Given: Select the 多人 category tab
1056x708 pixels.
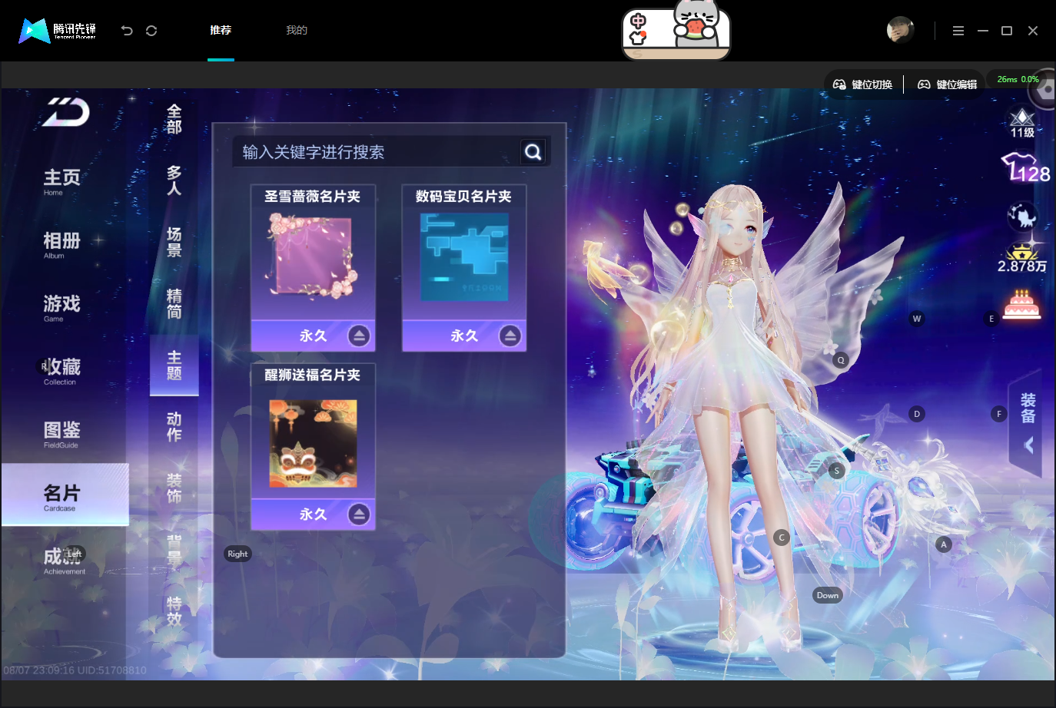Looking at the screenshot, I should [174, 180].
